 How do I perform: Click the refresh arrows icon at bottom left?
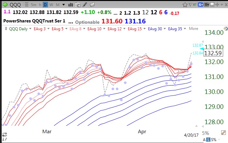coord(5,134)
